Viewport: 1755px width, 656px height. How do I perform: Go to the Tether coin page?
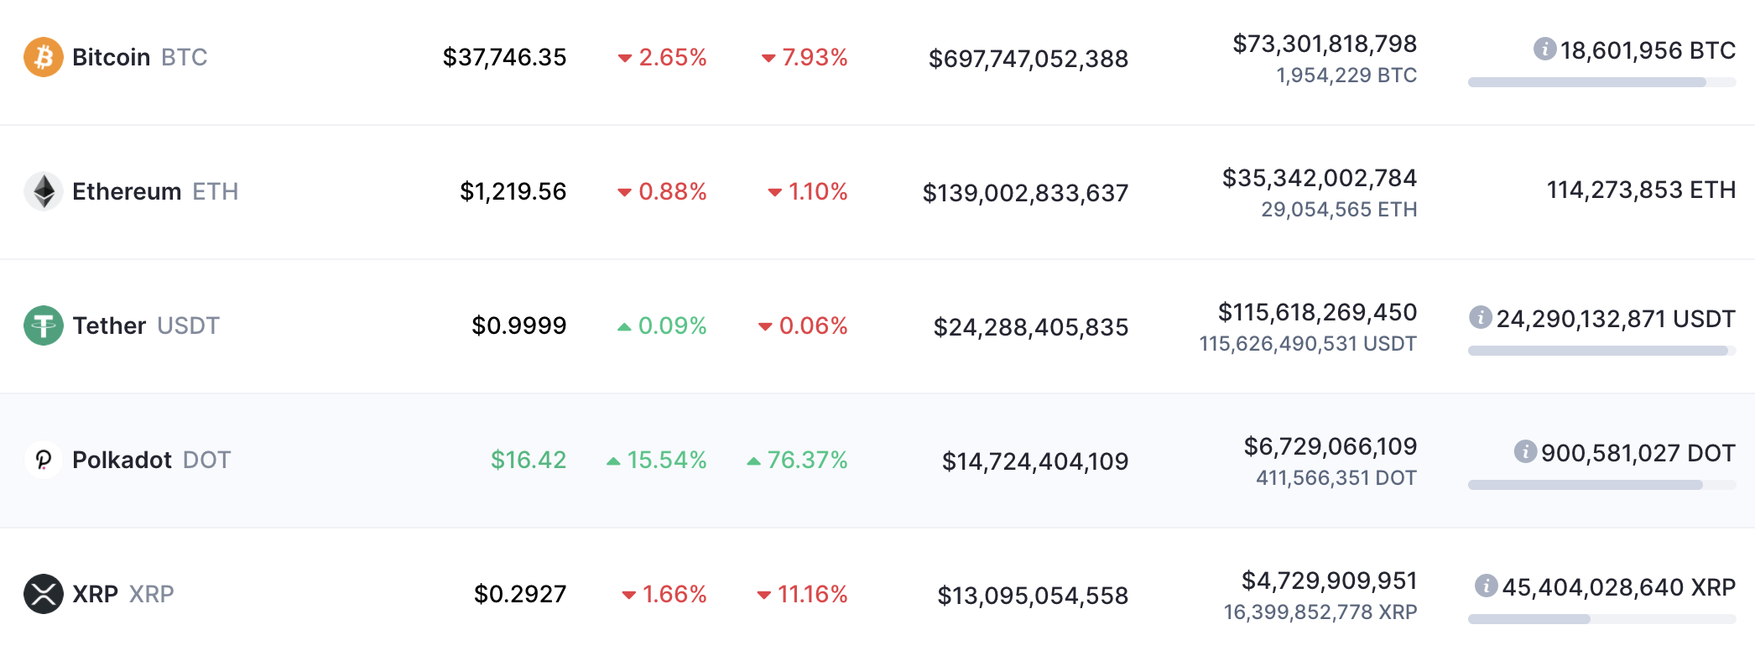(110, 325)
